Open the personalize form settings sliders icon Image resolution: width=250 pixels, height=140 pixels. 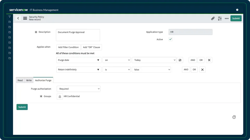pos(220,18)
